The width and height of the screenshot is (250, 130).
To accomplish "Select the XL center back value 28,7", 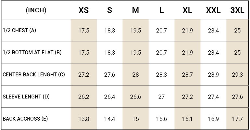I will (187, 75).
